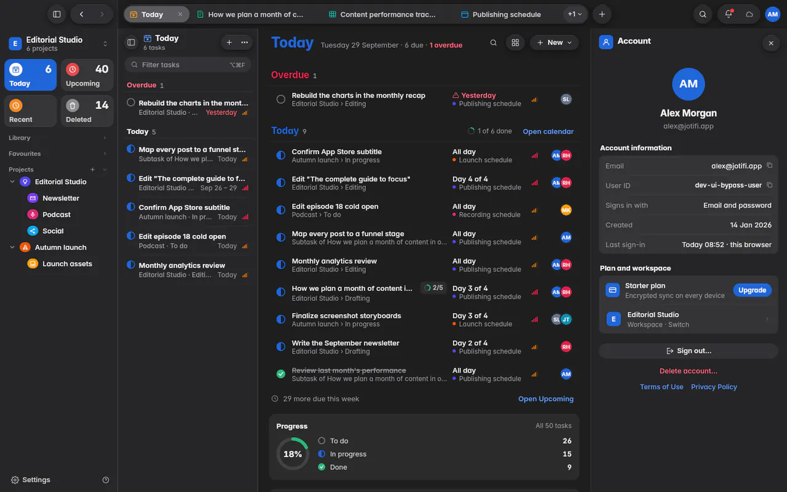Collapse the Autumn launch project tree

click(12, 247)
